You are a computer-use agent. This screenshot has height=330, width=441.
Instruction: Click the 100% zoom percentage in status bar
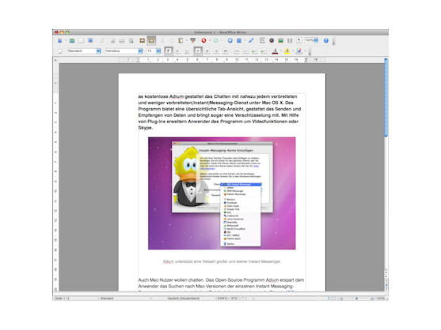[x=381, y=298]
